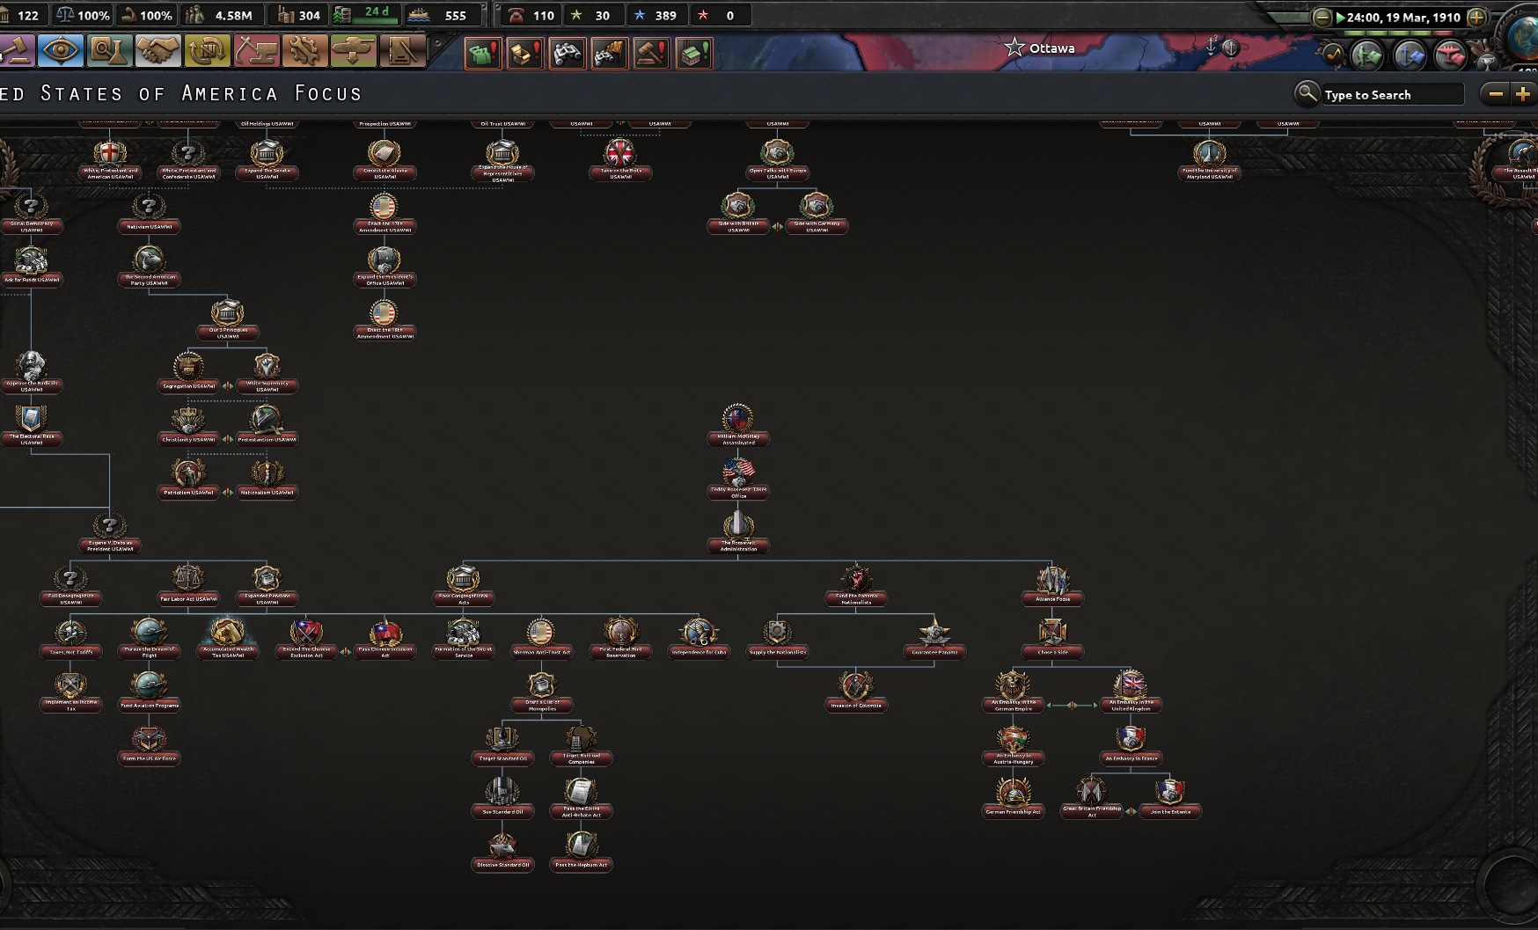Select the Dissolve Standard Oil focus
The width and height of the screenshot is (1538, 930).
tap(502, 851)
